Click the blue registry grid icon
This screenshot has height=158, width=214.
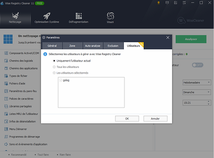[x=8, y=39]
